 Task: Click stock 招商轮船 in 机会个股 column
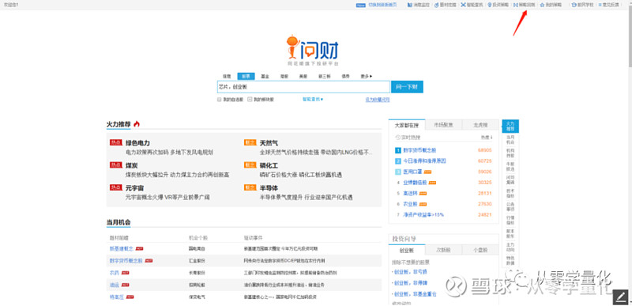click(197, 285)
